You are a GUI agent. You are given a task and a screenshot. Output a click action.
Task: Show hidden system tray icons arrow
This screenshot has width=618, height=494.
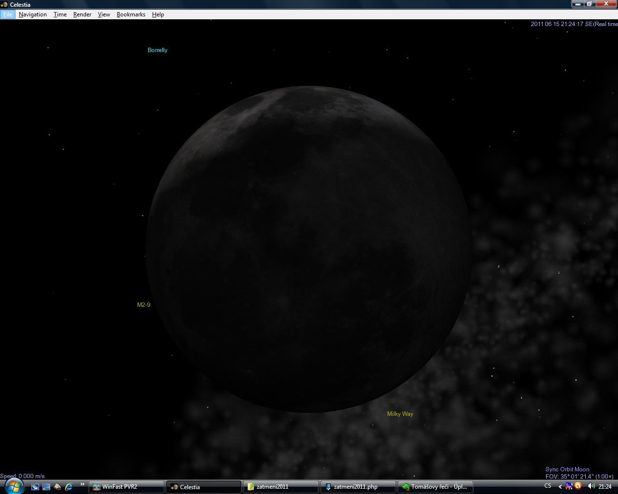pyautogui.click(x=560, y=487)
